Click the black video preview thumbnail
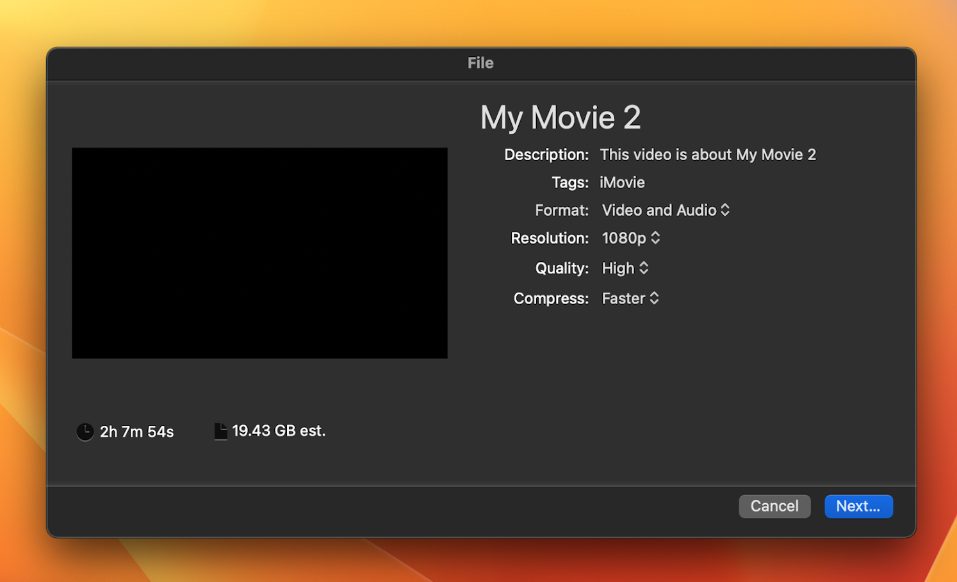957x582 pixels. pyautogui.click(x=259, y=252)
